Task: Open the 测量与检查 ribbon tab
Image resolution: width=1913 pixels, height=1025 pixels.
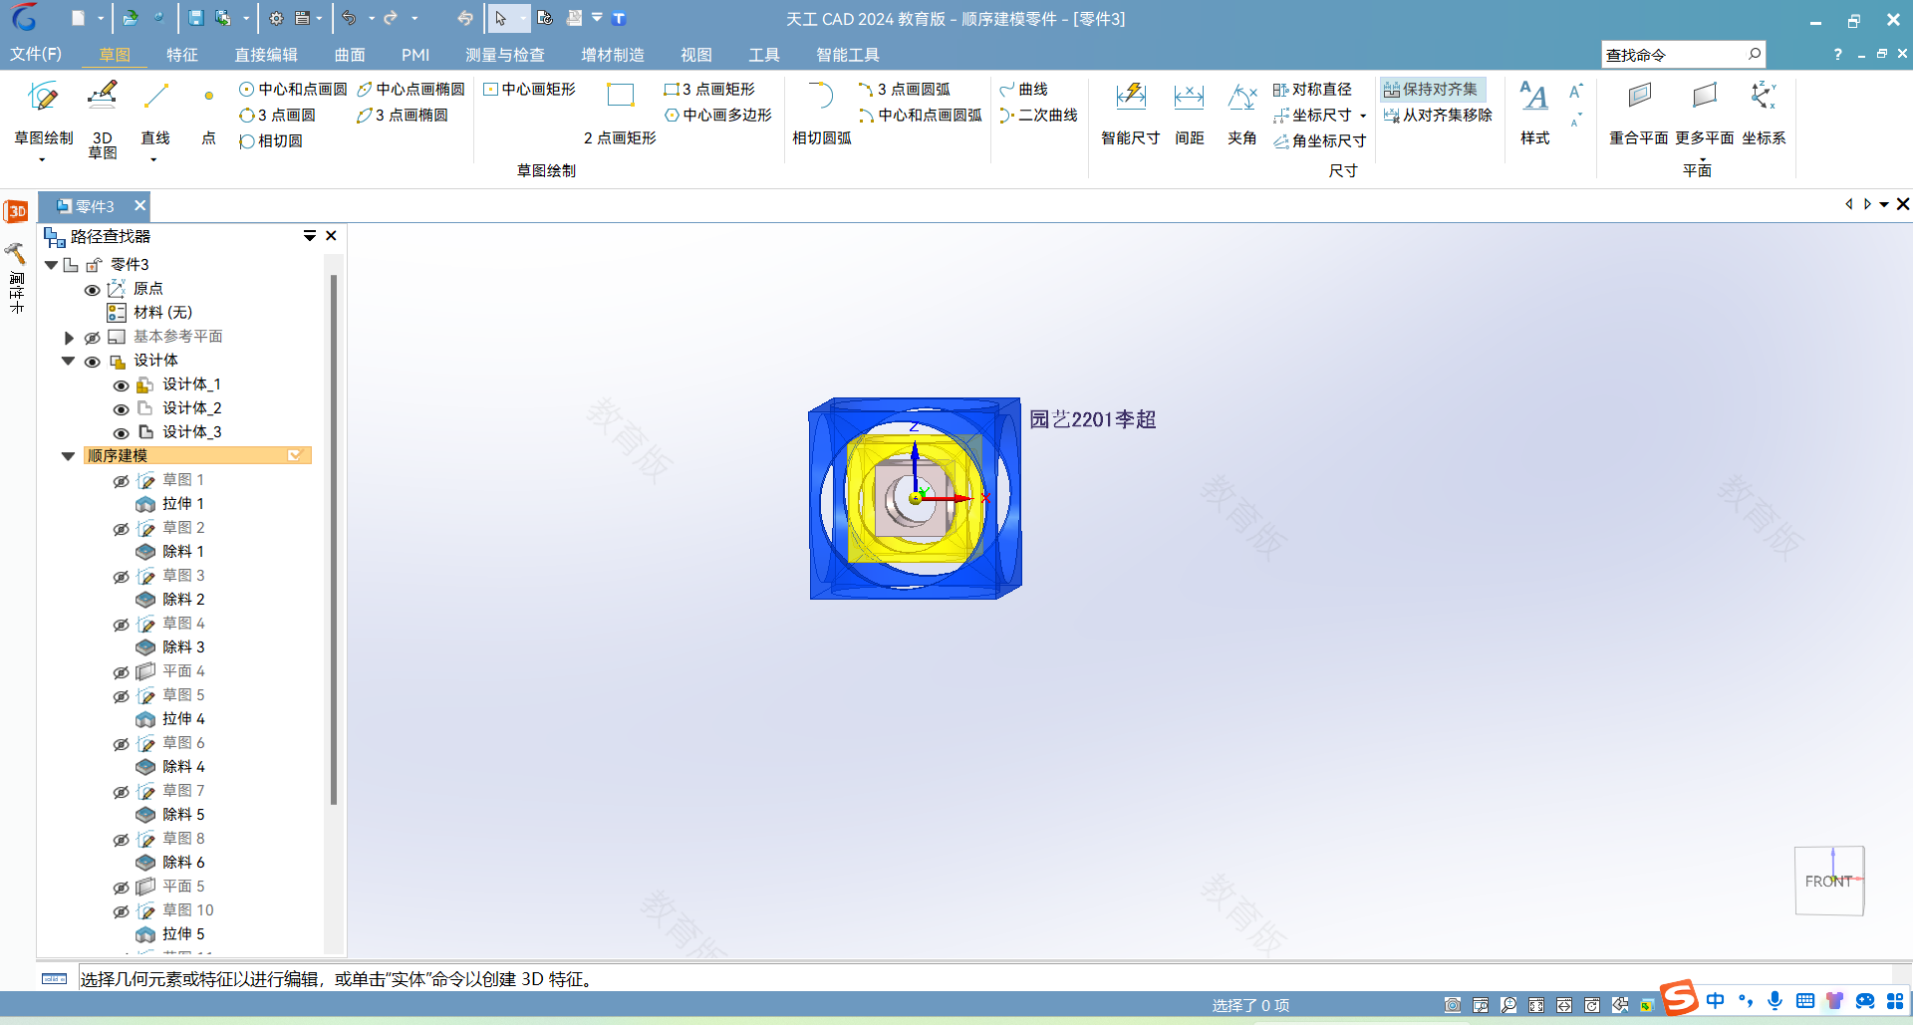Action: 505,54
